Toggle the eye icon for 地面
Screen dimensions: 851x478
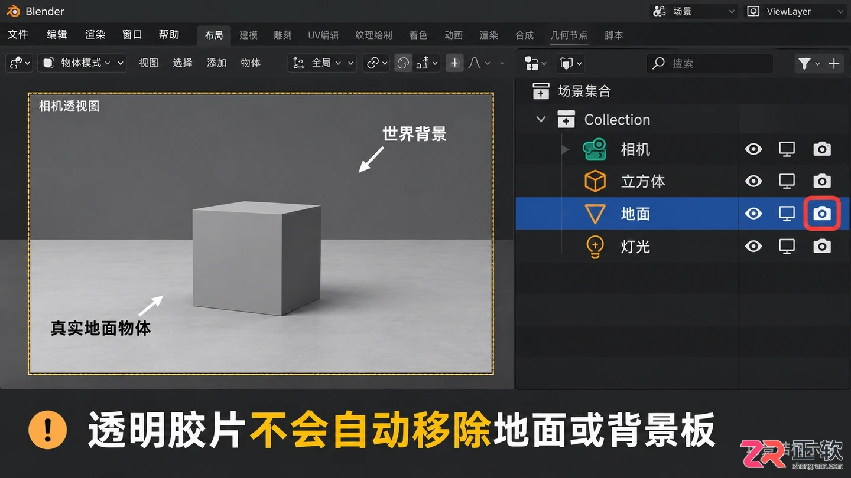(x=753, y=214)
